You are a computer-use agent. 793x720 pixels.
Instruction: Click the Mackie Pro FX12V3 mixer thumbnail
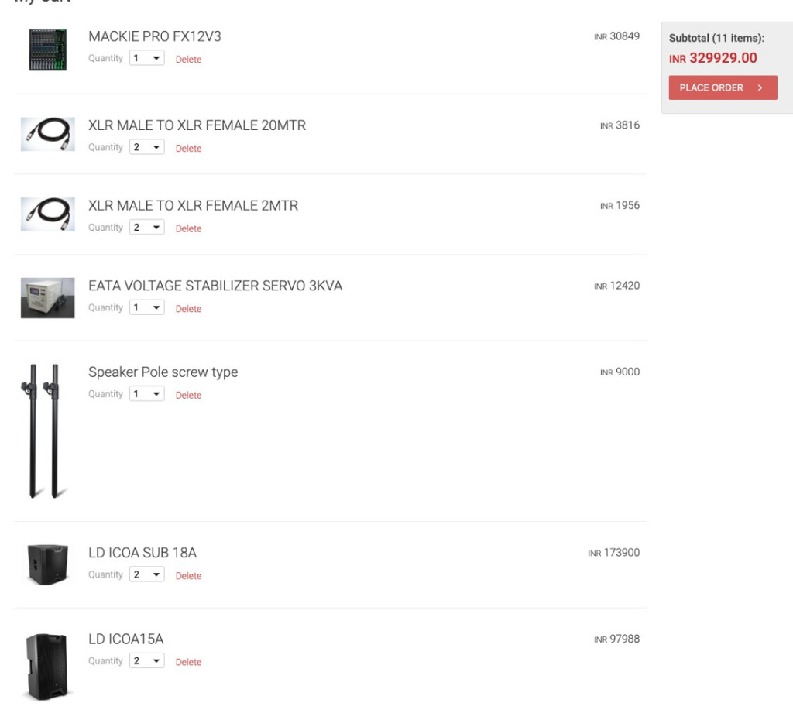(47, 50)
